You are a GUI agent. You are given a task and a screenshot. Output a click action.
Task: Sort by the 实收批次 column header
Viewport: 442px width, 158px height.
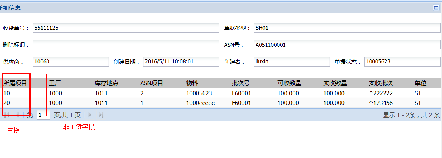[x=381, y=83]
